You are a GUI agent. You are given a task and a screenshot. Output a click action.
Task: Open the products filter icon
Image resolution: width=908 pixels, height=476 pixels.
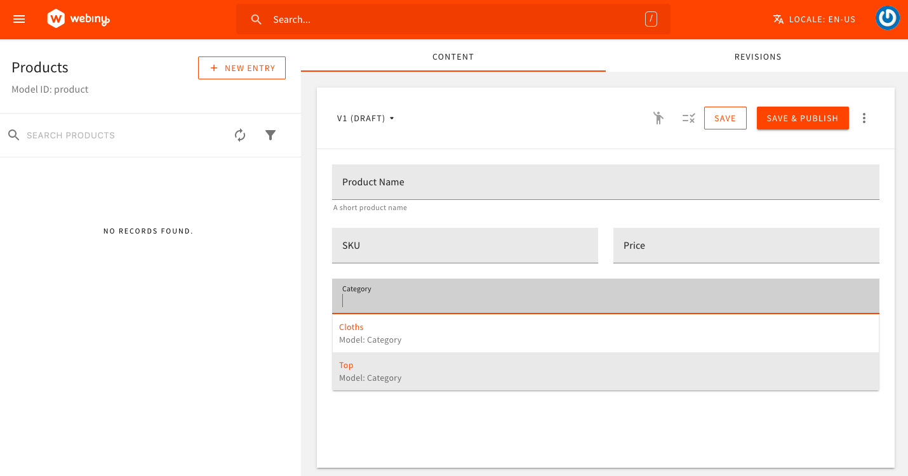point(270,135)
